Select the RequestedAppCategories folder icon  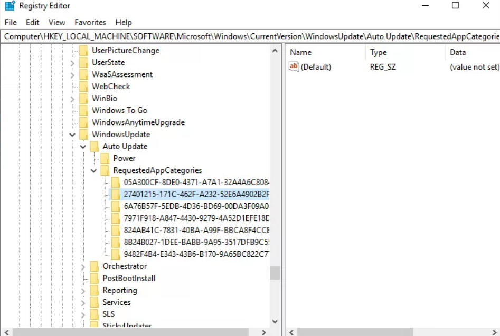point(105,170)
